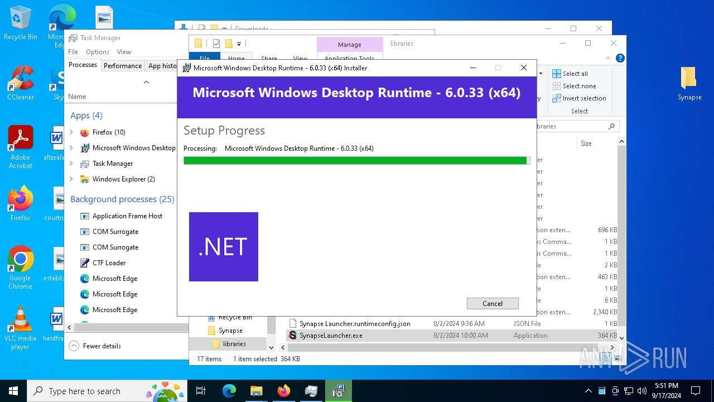Click the taskbar search box

pos(107,391)
